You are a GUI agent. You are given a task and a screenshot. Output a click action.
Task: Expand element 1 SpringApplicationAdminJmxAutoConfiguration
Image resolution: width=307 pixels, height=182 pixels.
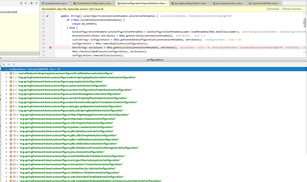tap(6, 77)
